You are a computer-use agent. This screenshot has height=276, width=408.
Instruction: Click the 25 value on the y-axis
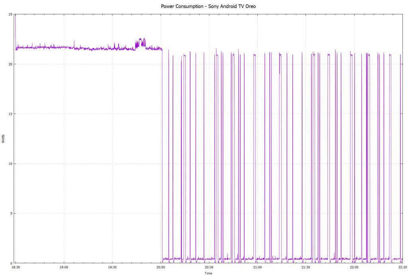10,14
